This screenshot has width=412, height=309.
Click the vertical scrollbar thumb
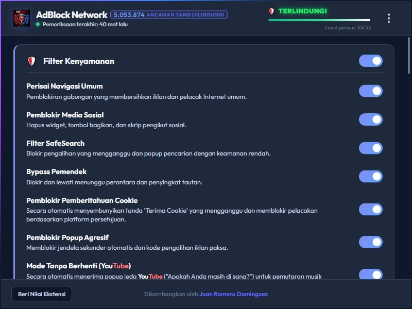tap(409, 56)
